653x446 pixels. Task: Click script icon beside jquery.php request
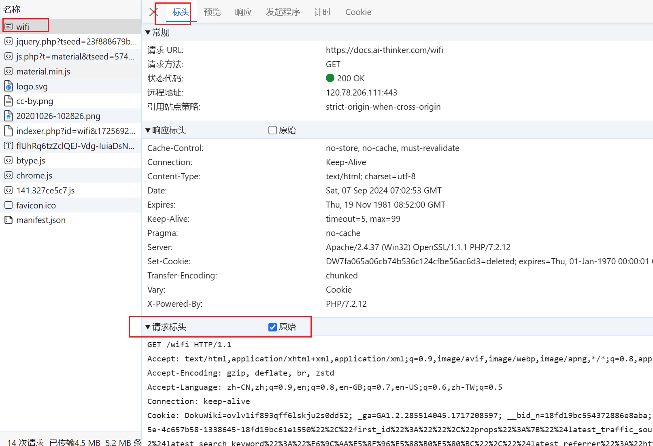pyautogui.click(x=9, y=41)
